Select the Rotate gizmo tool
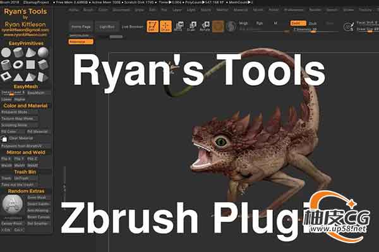Viewport: 379px width, 252px height. 205,26
